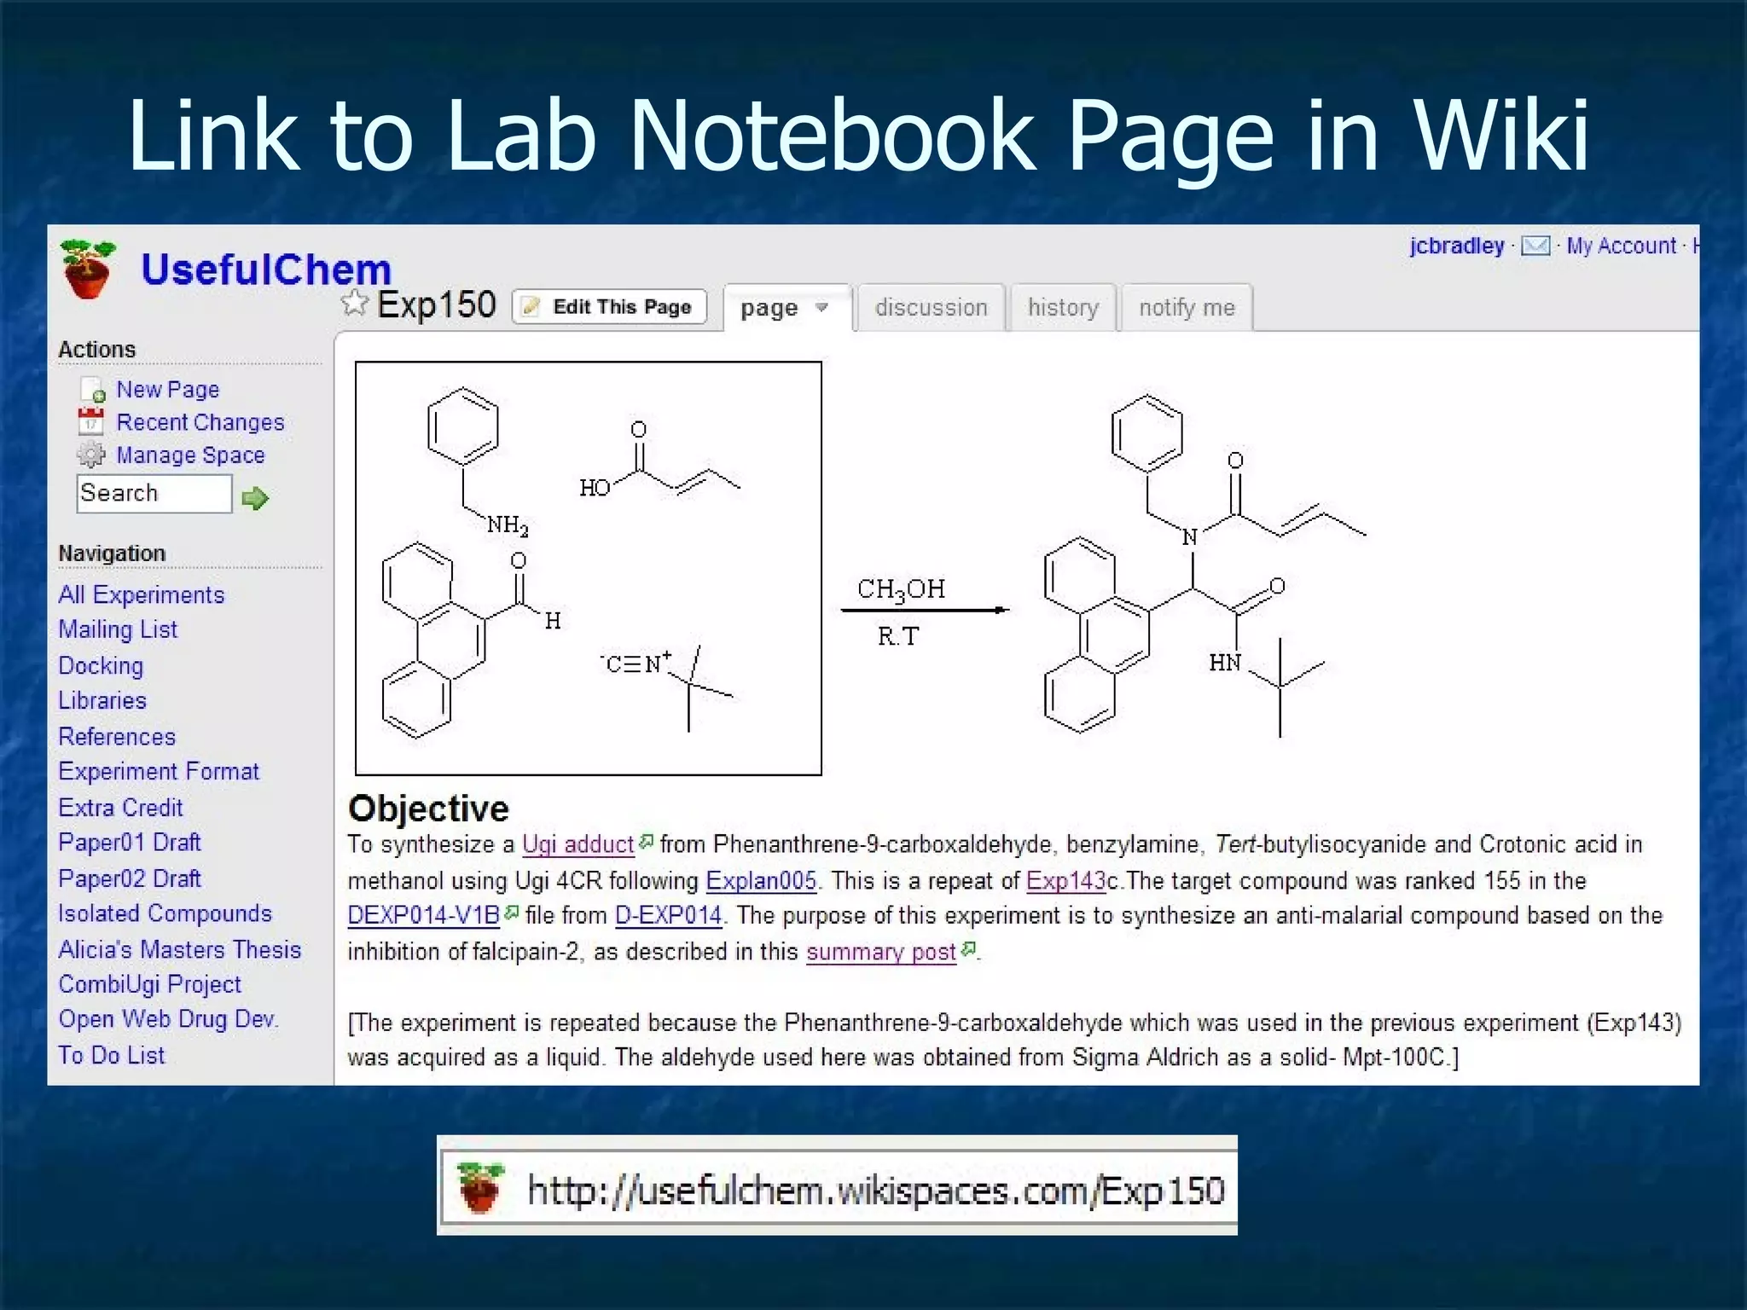1747x1310 pixels.
Task: Open the CombiUgi Project link
Action: pyautogui.click(x=149, y=984)
